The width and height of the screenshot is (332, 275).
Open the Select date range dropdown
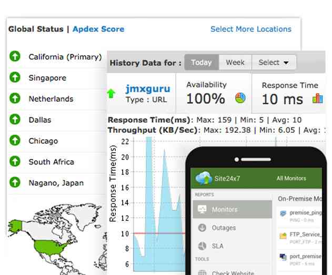pos(274,62)
